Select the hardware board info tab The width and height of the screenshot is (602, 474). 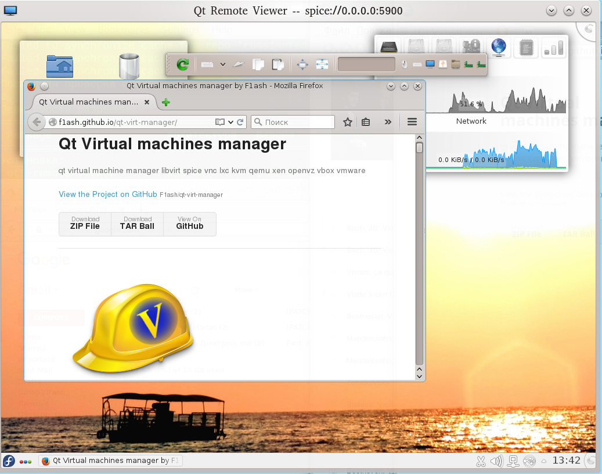471,47
